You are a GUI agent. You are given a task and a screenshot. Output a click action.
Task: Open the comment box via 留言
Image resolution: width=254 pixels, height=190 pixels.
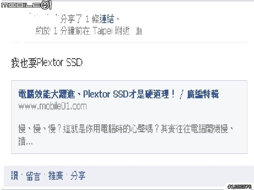click(x=33, y=176)
